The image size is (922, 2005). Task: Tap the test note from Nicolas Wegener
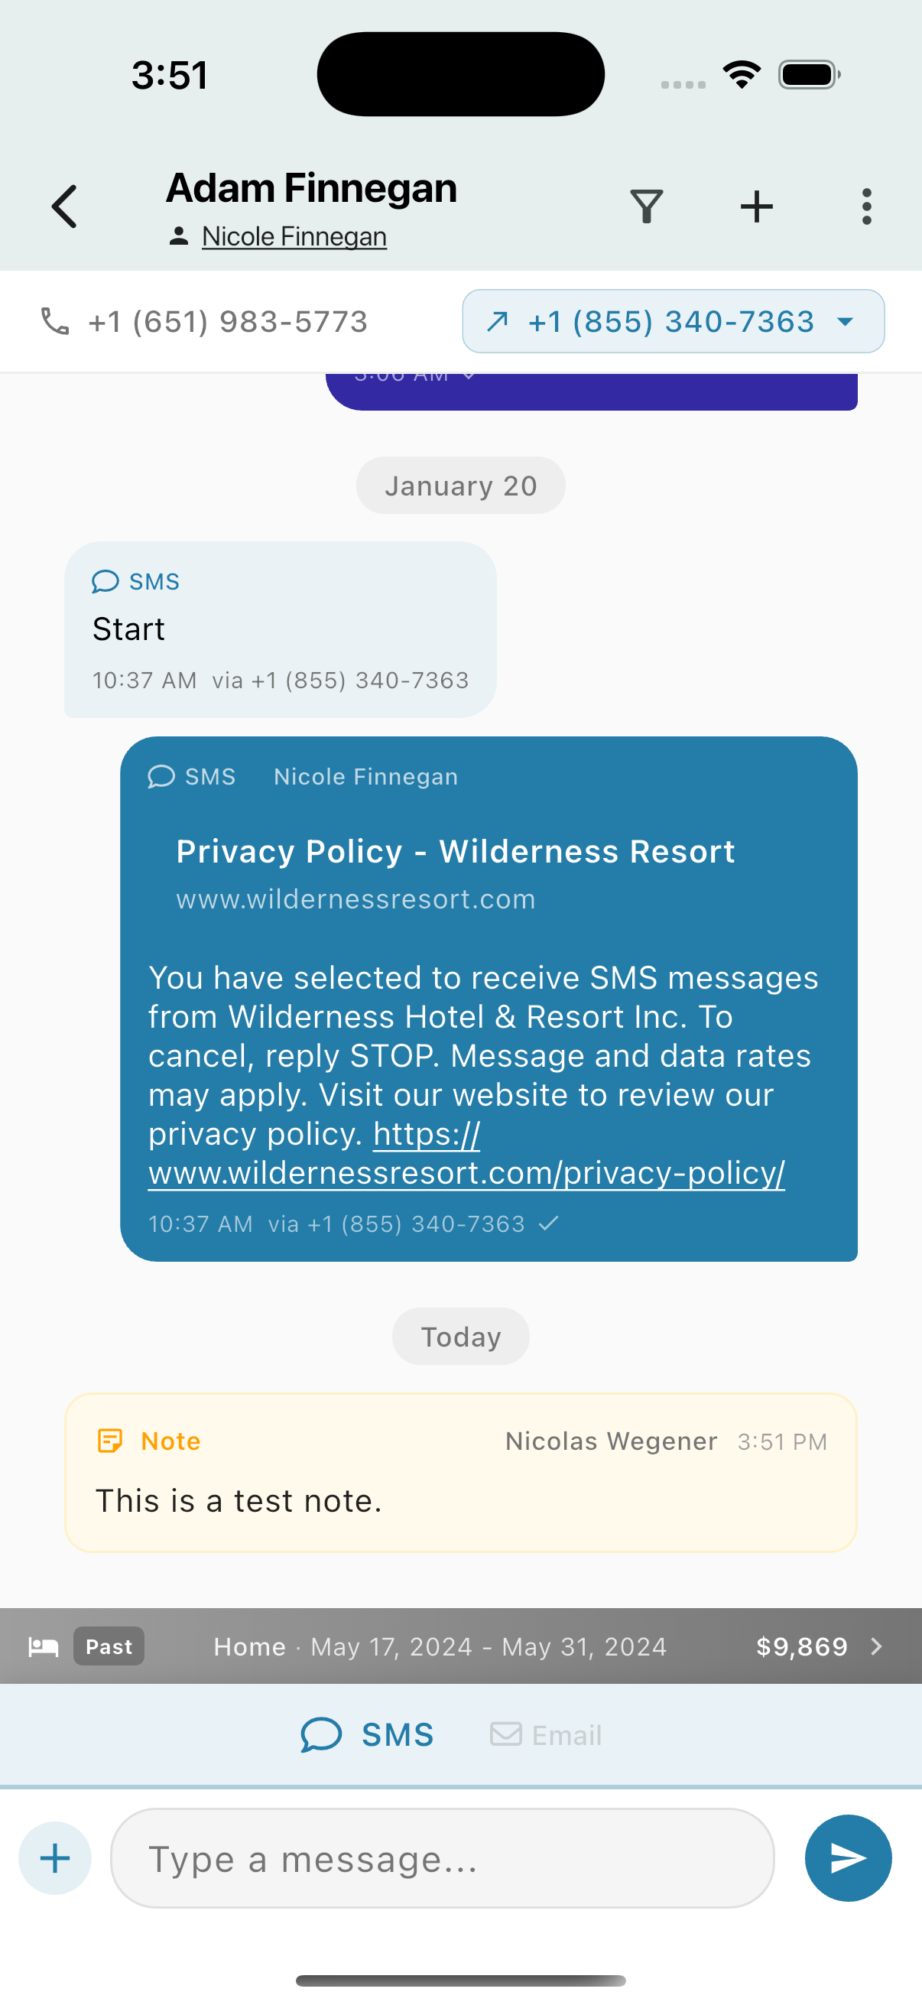pos(460,1473)
